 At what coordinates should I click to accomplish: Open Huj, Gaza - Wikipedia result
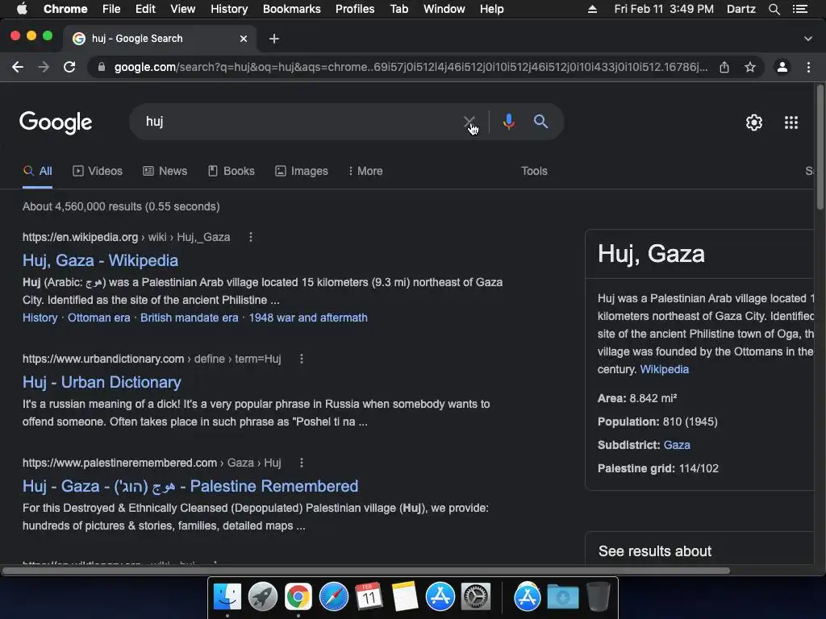tap(100, 260)
